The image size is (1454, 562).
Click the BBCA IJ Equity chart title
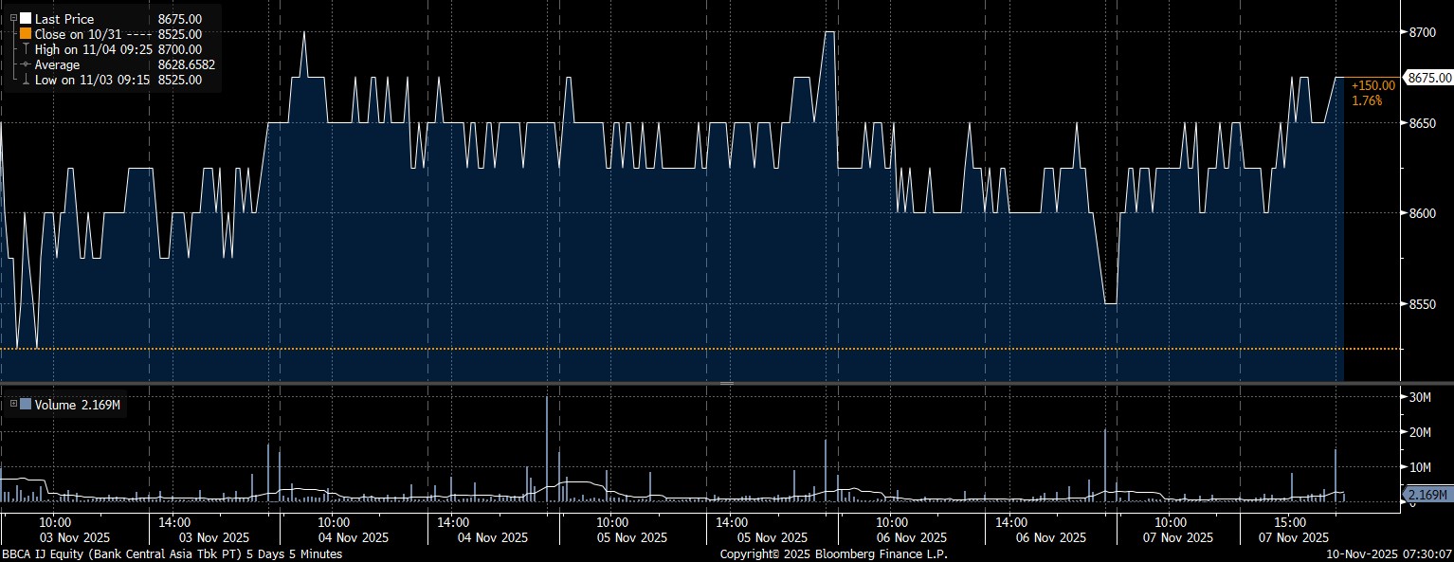(171, 554)
